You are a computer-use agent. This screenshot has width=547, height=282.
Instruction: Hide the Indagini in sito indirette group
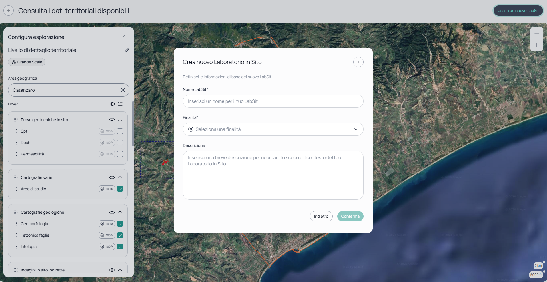click(112, 270)
